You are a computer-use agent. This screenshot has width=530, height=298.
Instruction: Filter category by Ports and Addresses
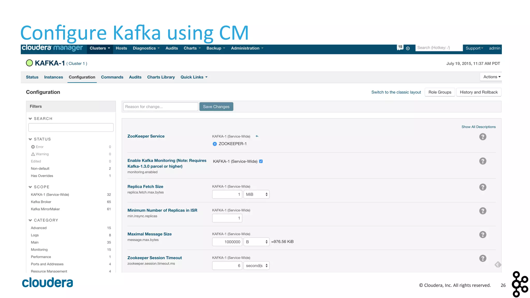71,264
